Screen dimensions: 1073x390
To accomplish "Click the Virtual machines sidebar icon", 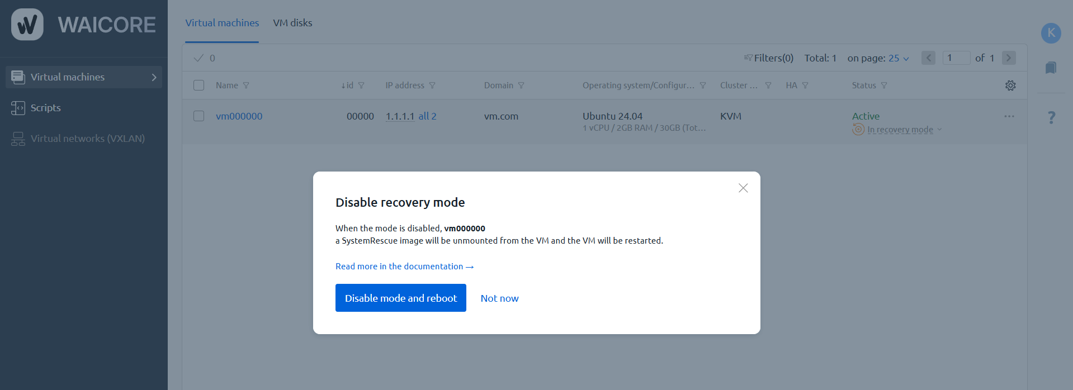I will (18, 77).
